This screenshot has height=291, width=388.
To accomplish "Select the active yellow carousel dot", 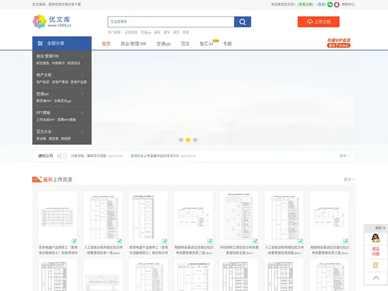I will 188,140.
